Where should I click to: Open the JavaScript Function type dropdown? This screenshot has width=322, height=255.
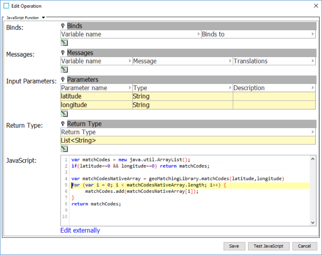pyautogui.click(x=43, y=18)
